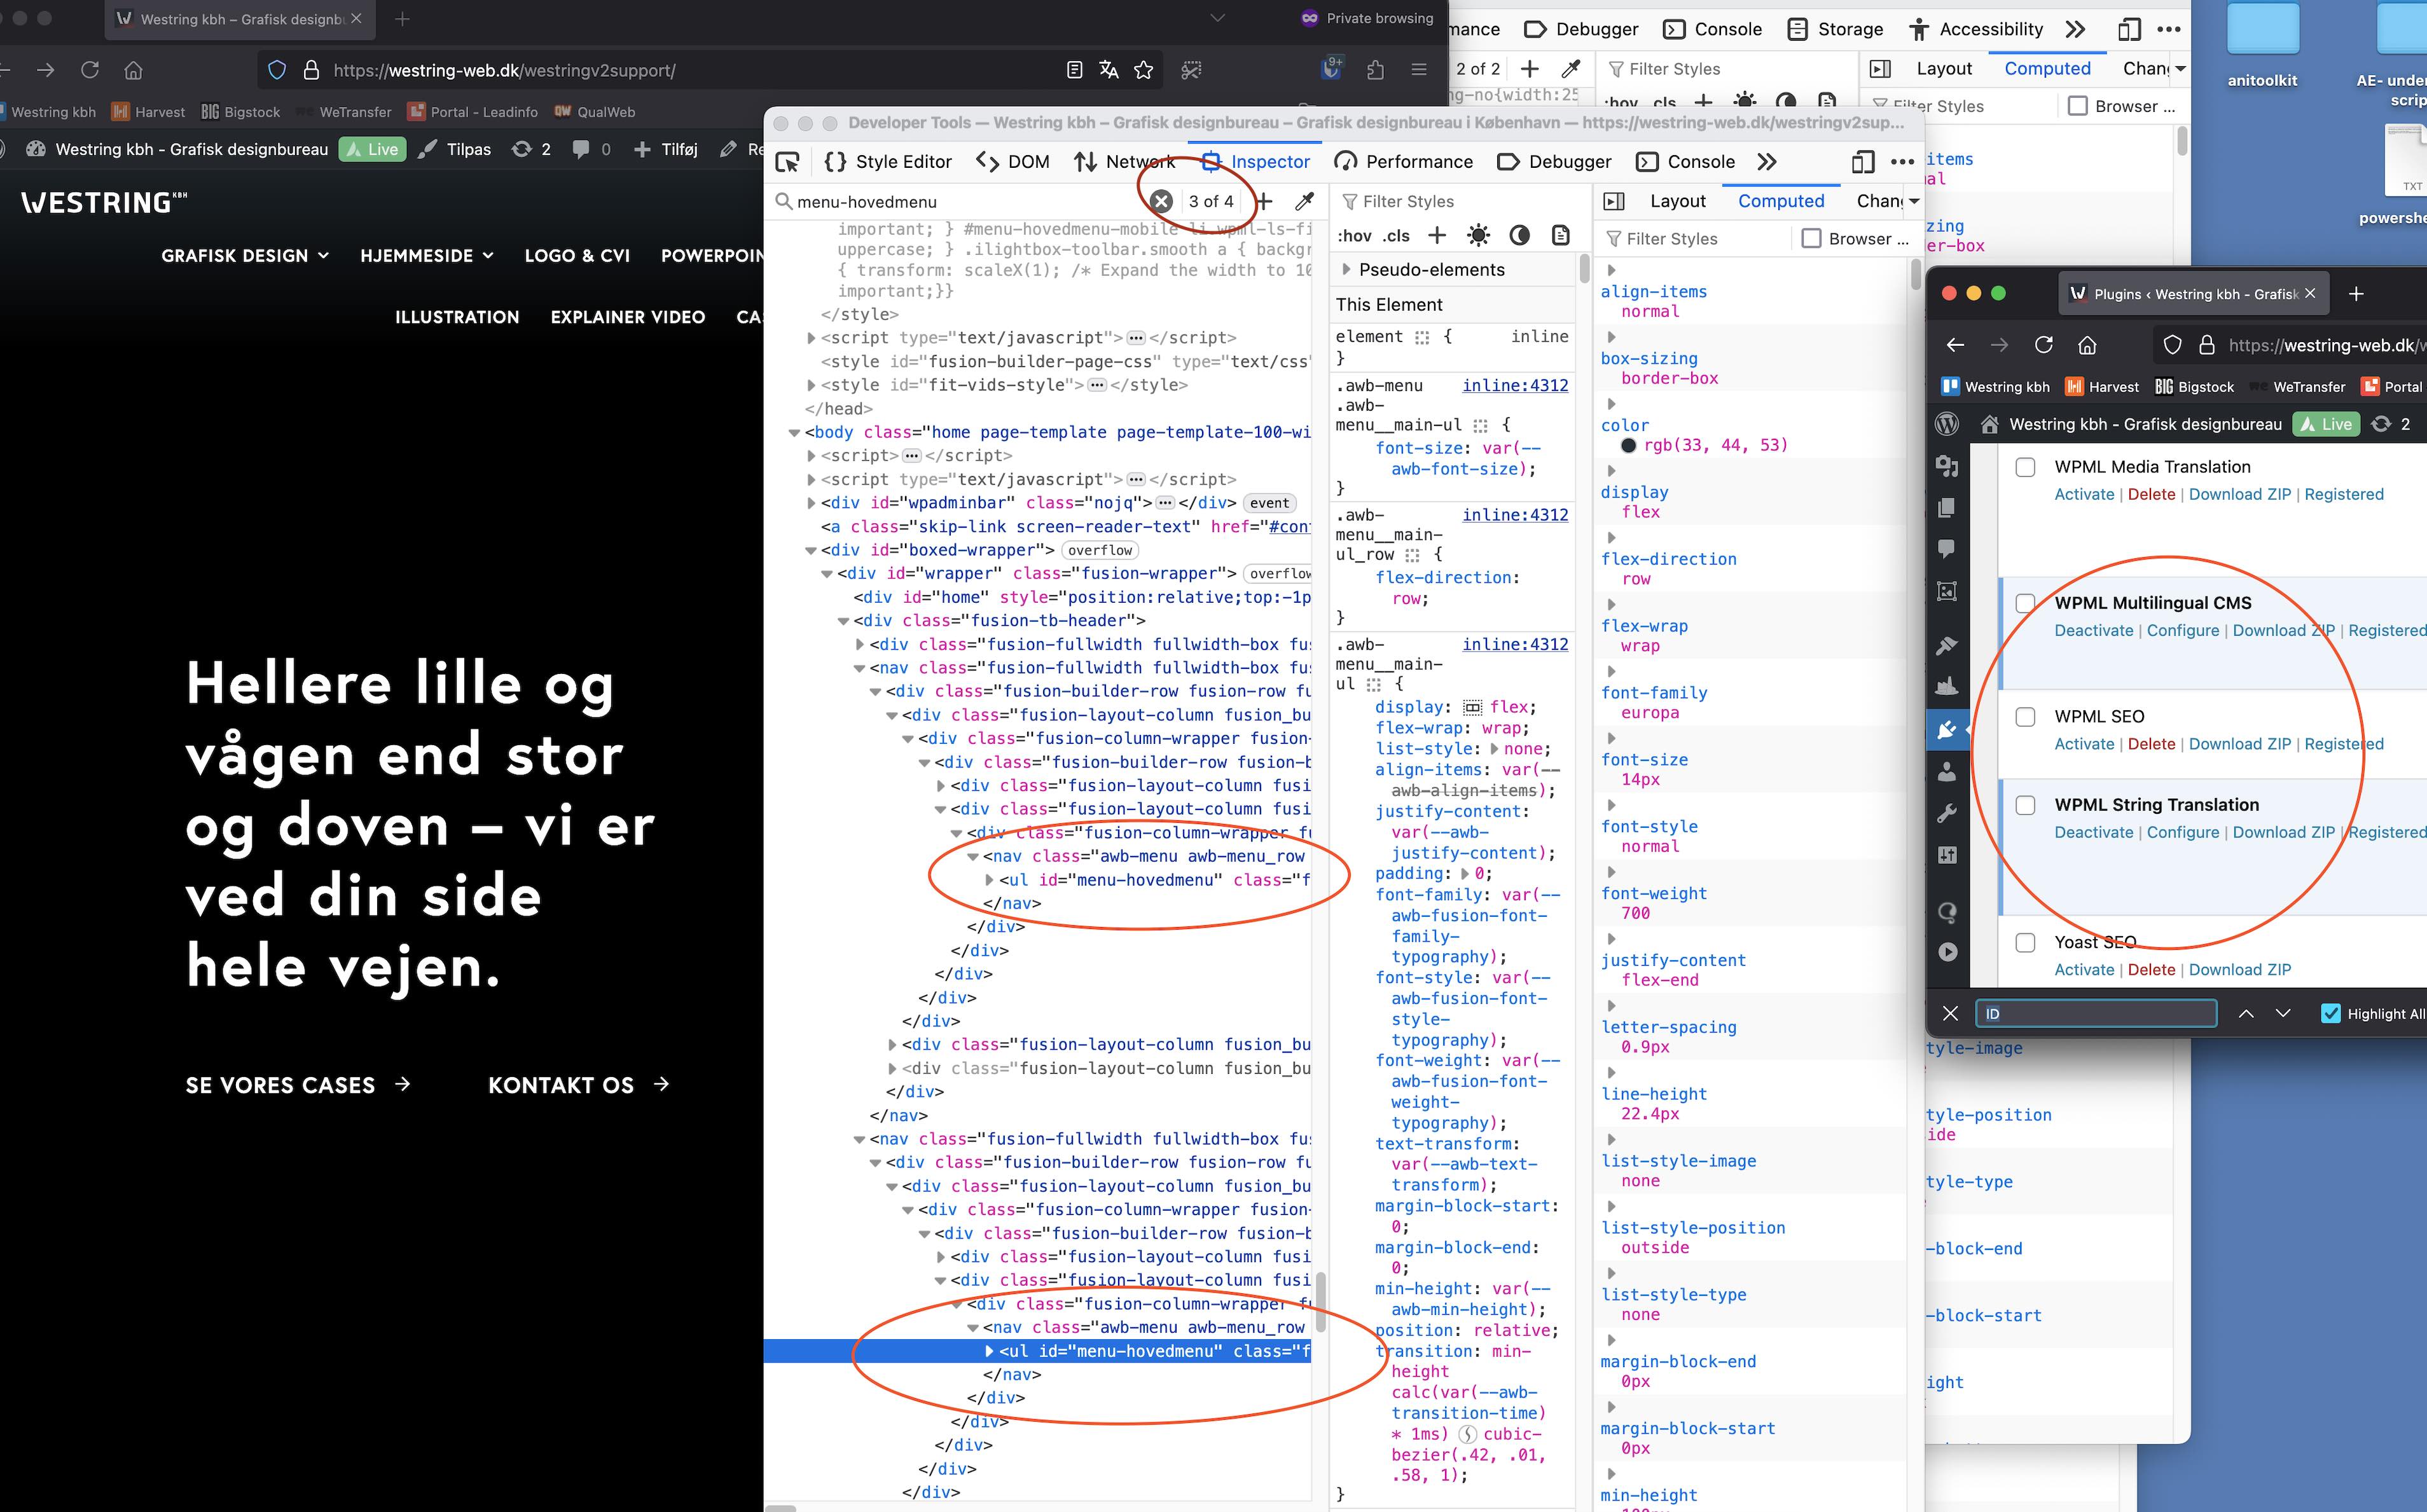Add new node with the plus button
The image size is (2427, 1512).
pos(1264,201)
